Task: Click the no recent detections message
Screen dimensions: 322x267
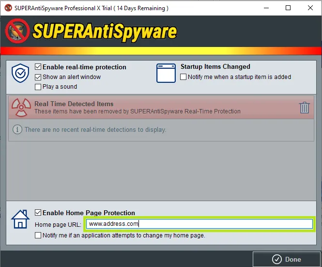Action: [x=95, y=130]
